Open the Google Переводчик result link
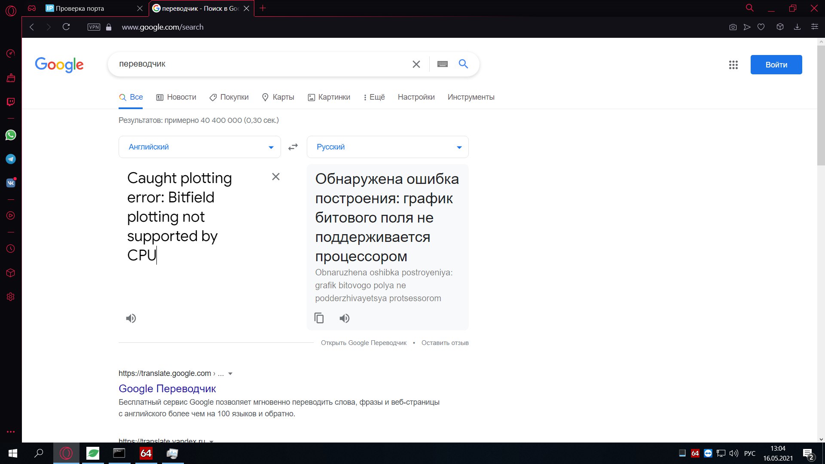The width and height of the screenshot is (825, 464). pos(167,389)
